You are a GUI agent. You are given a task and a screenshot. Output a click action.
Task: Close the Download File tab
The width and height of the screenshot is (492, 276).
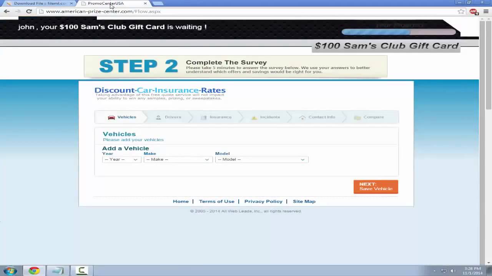[x=71, y=3]
